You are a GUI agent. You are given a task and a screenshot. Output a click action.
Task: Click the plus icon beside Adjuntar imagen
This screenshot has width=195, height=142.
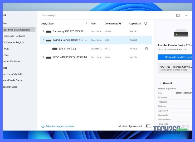43,126
